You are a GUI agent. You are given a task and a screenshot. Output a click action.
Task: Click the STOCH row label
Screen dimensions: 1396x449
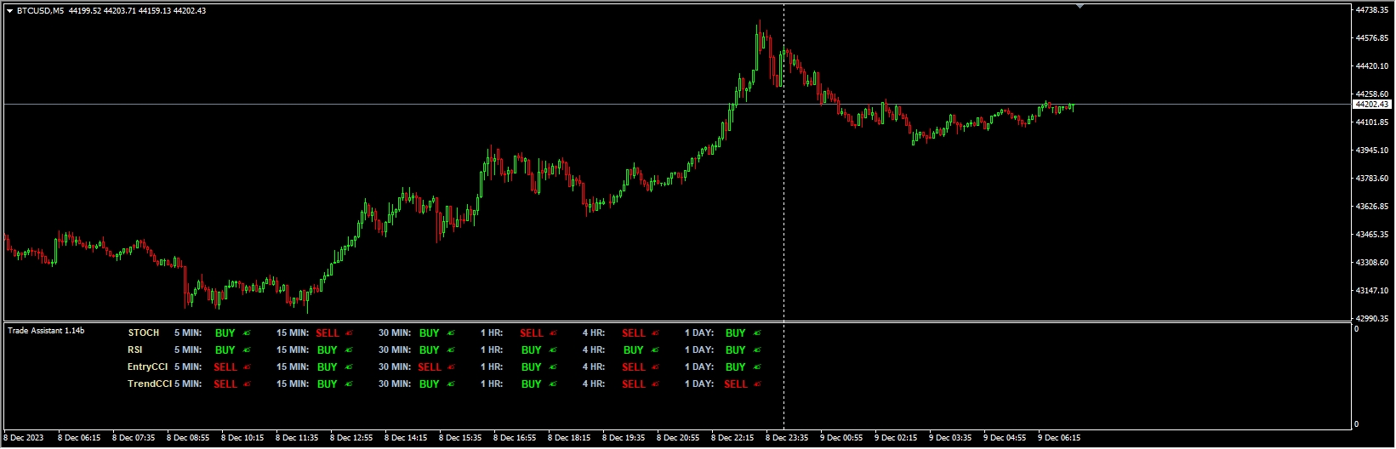[144, 333]
